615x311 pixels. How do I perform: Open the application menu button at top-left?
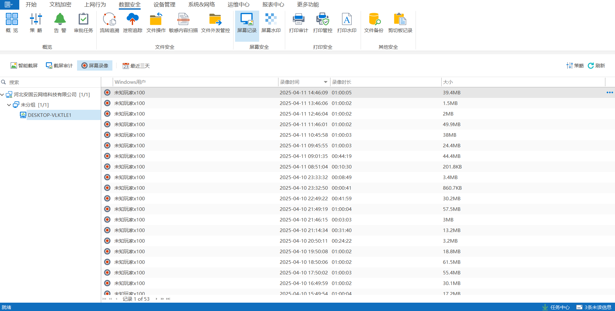[x=9, y=4]
